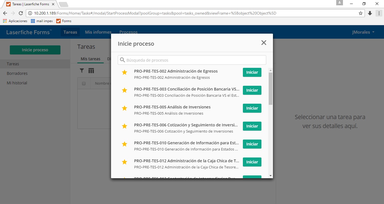Select all tasks with the header checkbox
The width and height of the screenshot is (384, 204).
pos(83,83)
